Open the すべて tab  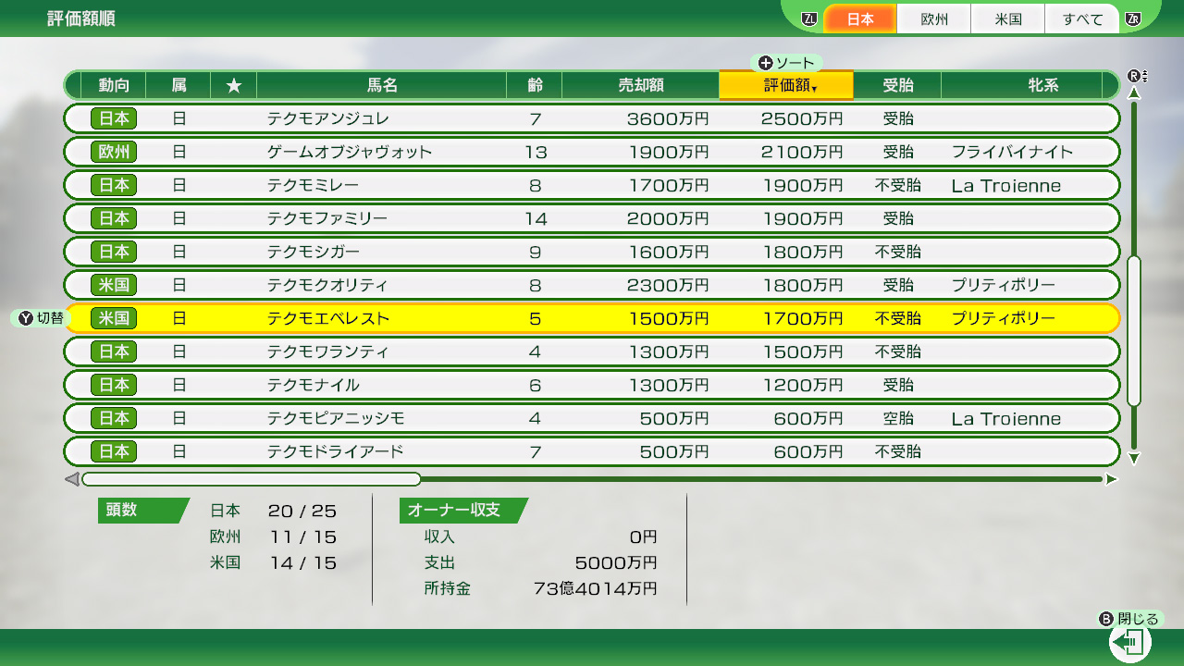click(x=1082, y=18)
